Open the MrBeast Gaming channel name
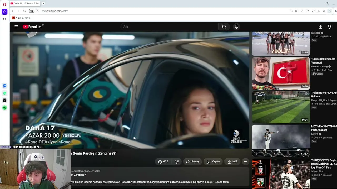Viewport: 337px width, 189px height. (319, 67)
